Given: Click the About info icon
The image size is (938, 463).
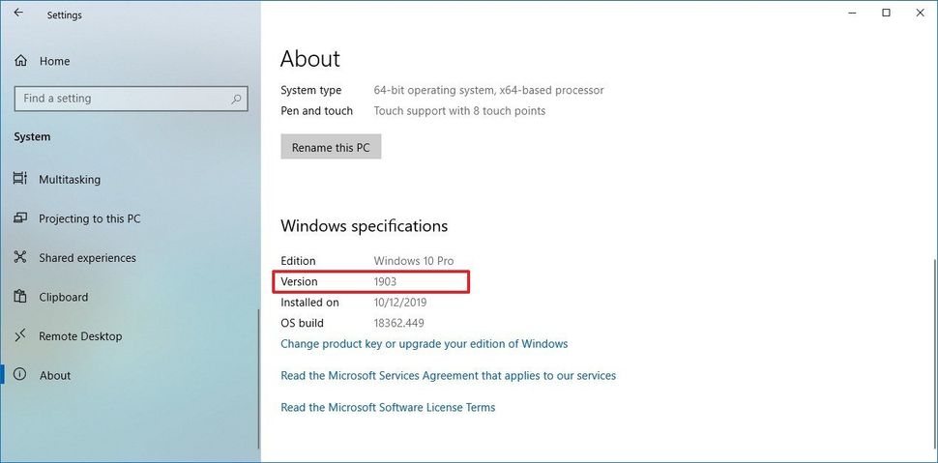Looking at the screenshot, I should 20,375.
